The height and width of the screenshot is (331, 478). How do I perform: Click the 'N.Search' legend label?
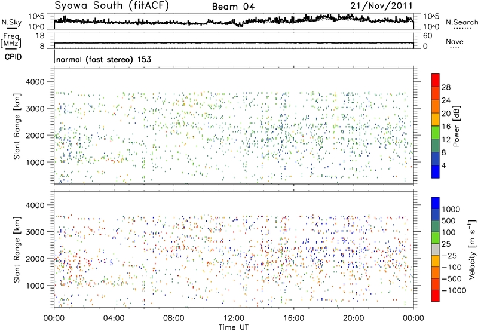coord(461,22)
